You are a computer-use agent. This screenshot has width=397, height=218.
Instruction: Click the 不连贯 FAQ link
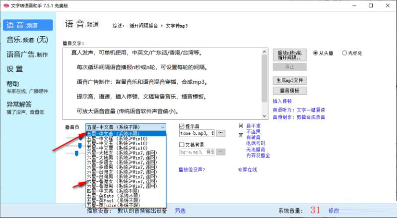253,131
